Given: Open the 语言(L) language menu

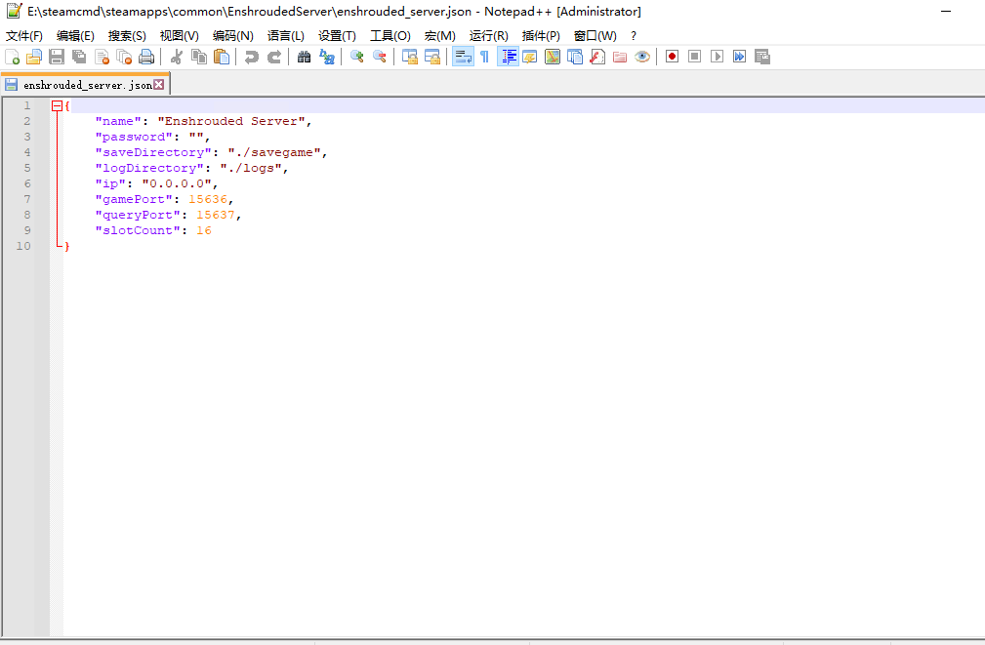Looking at the screenshot, I should pyautogui.click(x=285, y=36).
